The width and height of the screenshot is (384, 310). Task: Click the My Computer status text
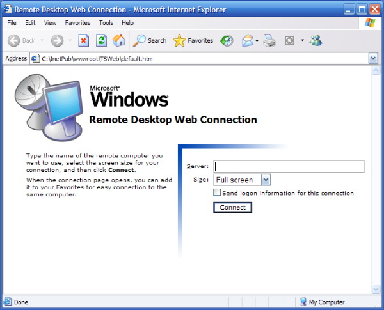pyautogui.click(x=326, y=302)
